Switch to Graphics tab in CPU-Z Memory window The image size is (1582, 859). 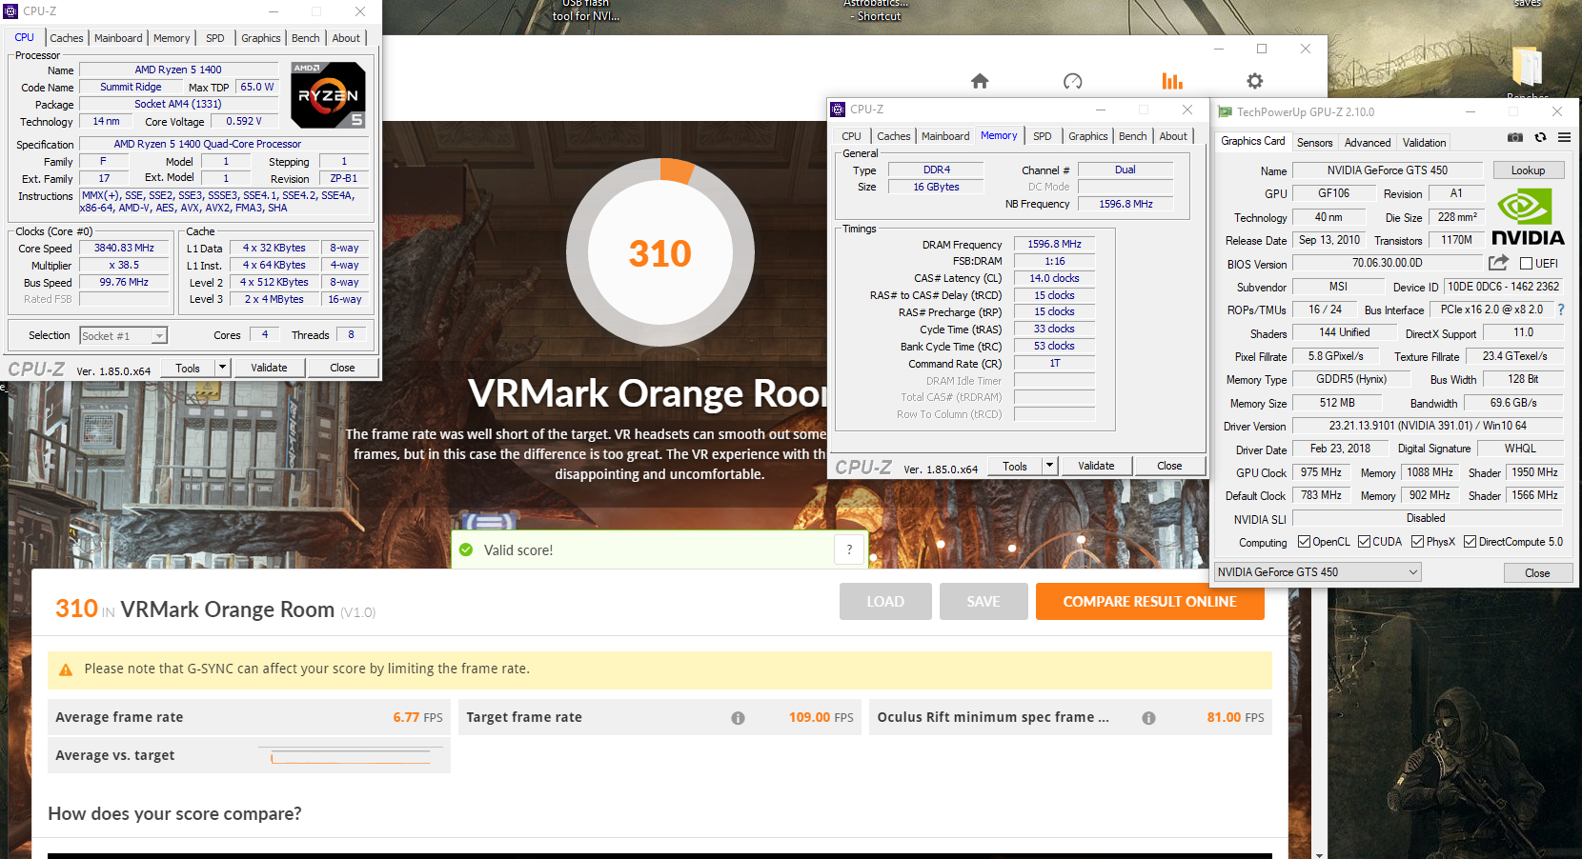tap(1087, 136)
